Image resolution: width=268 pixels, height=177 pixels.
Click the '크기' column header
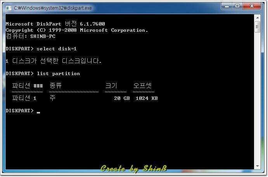click(x=111, y=85)
